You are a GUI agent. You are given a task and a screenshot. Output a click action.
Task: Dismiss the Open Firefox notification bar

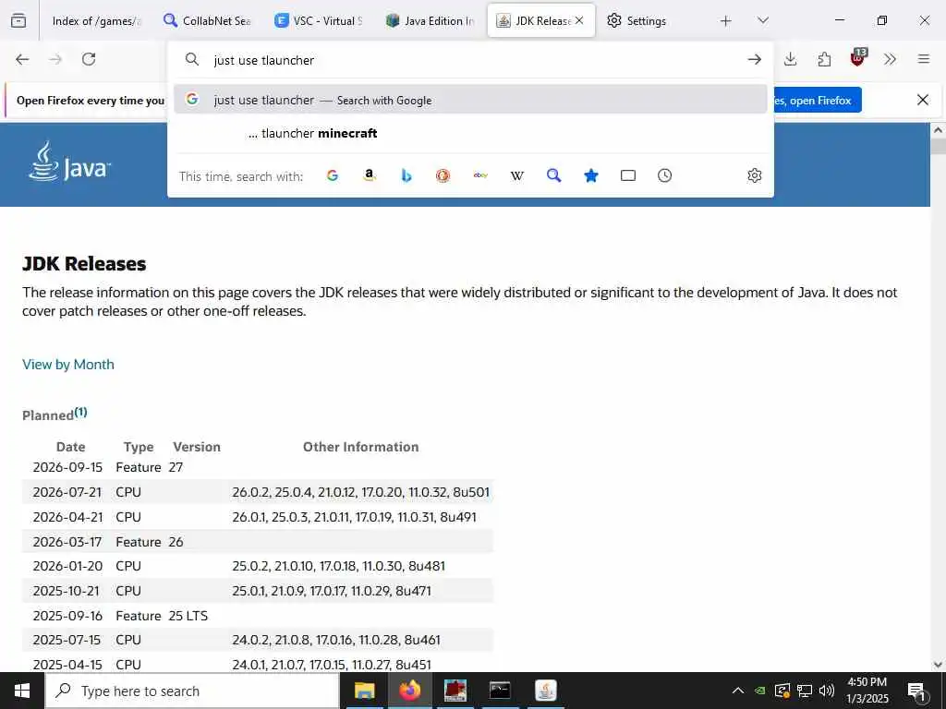coord(923,100)
